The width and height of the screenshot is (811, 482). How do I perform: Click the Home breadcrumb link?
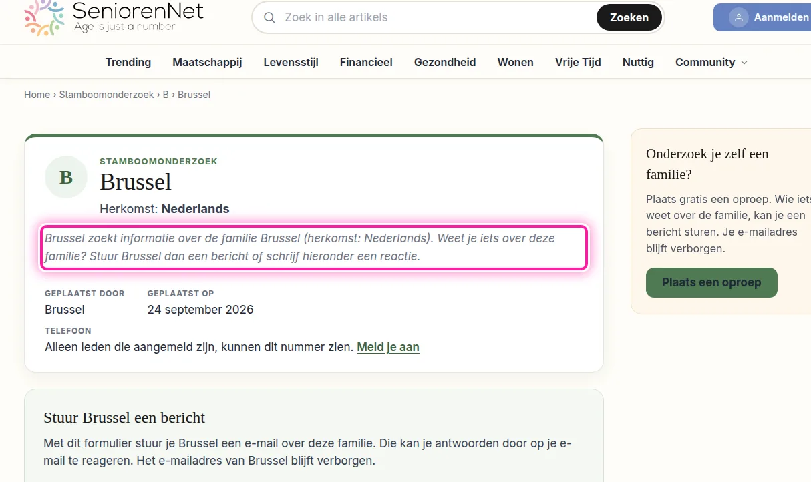click(x=37, y=95)
